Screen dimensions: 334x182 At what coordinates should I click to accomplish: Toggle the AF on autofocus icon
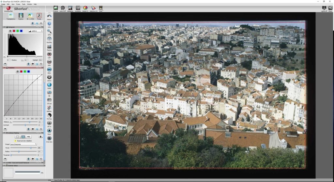(x=49, y=123)
